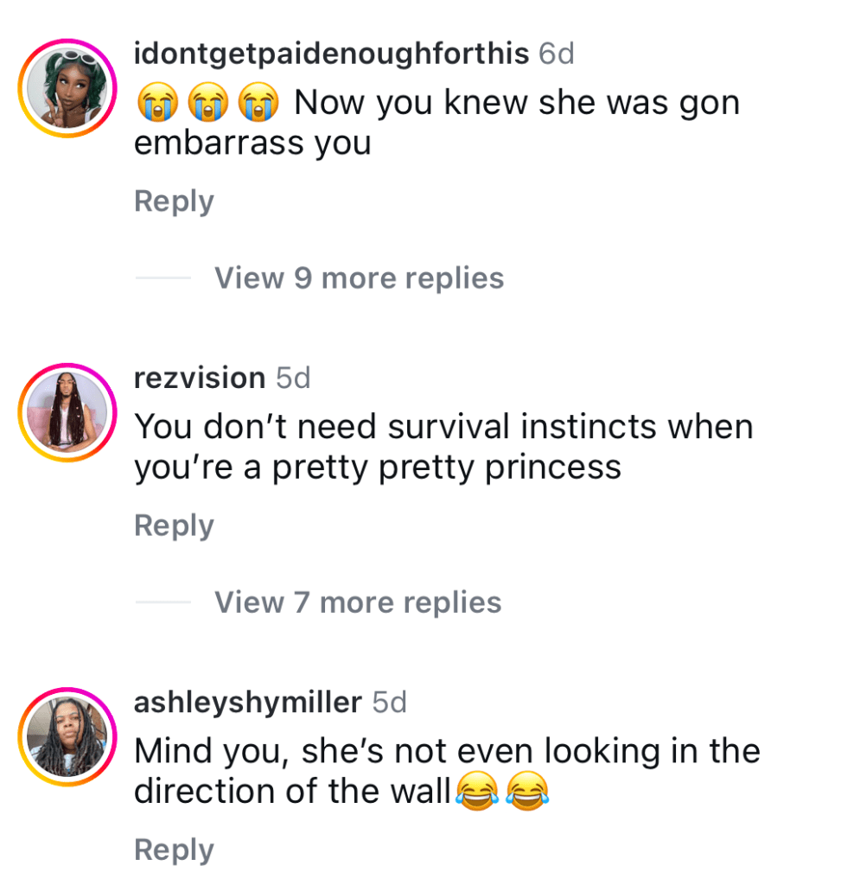
Task: Click the last laughing-tears emoji
Action: pos(528,792)
